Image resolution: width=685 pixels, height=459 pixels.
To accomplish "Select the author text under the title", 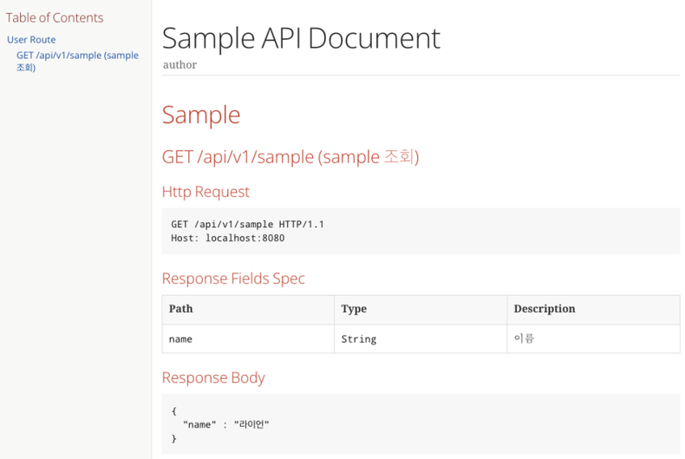I will click(x=179, y=65).
